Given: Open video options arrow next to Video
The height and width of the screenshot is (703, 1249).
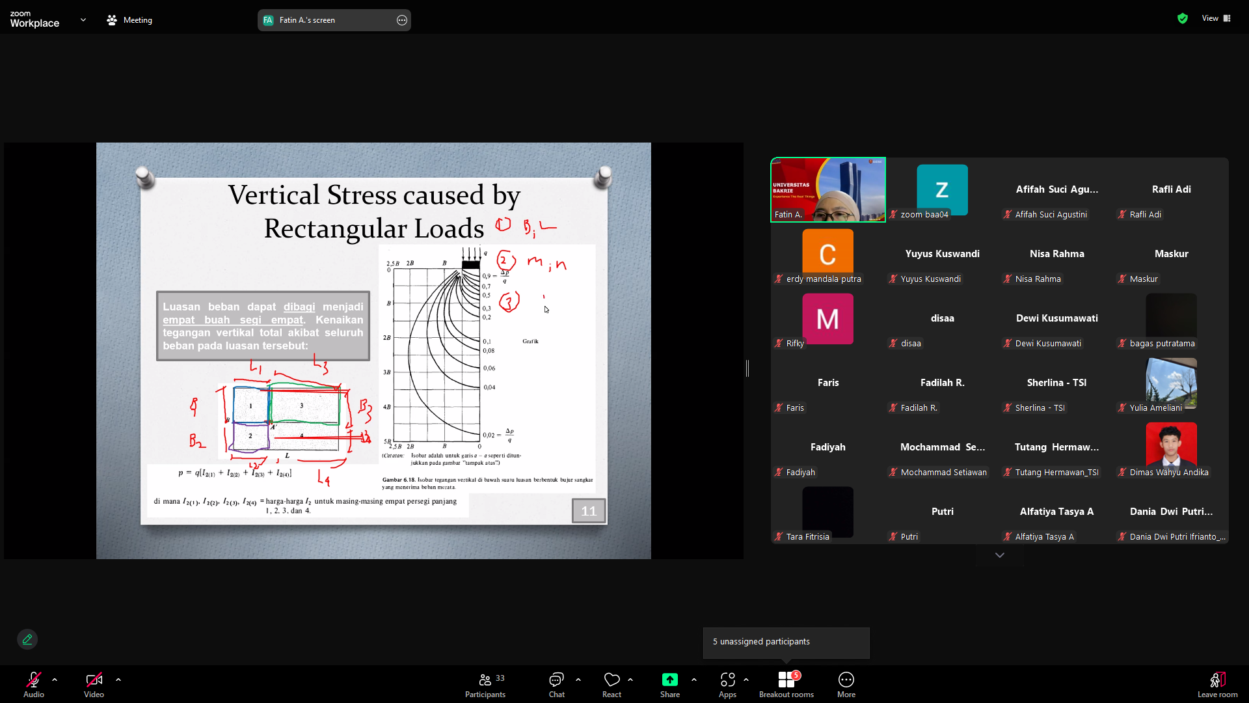Looking at the screenshot, I should [x=118, y=680].
